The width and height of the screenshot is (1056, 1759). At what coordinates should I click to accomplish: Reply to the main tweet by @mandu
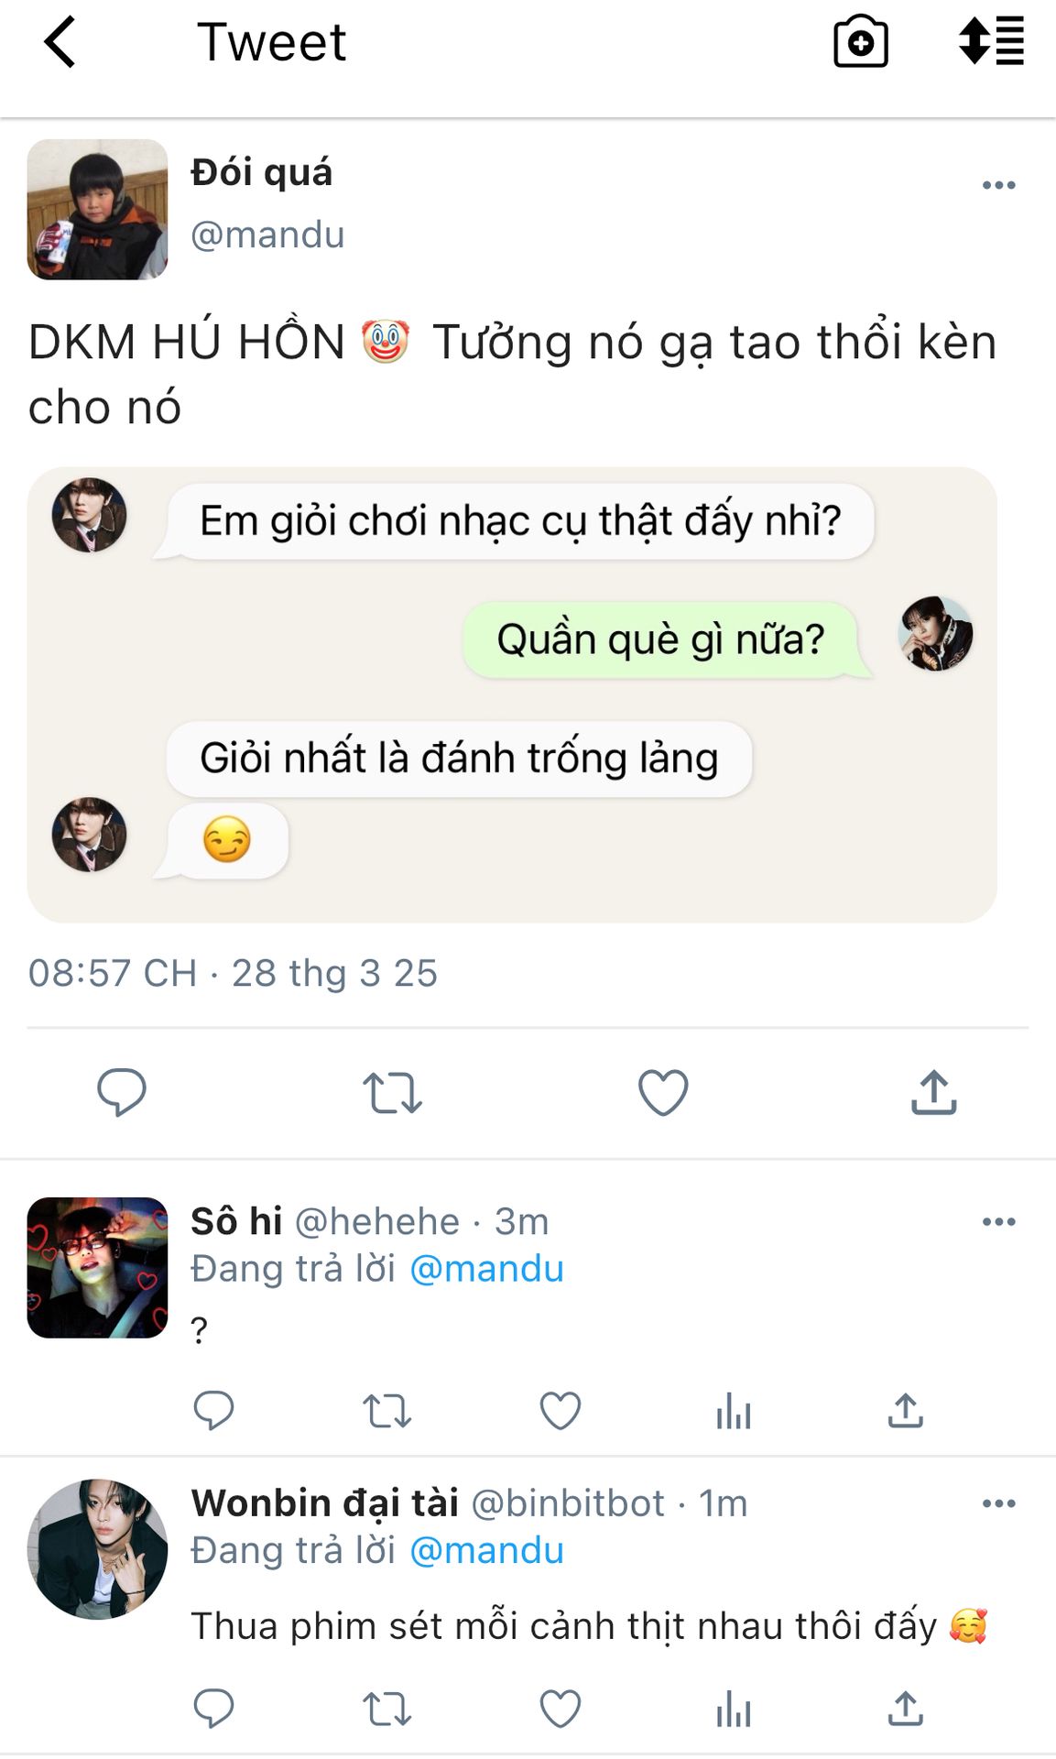(122, 1091)
